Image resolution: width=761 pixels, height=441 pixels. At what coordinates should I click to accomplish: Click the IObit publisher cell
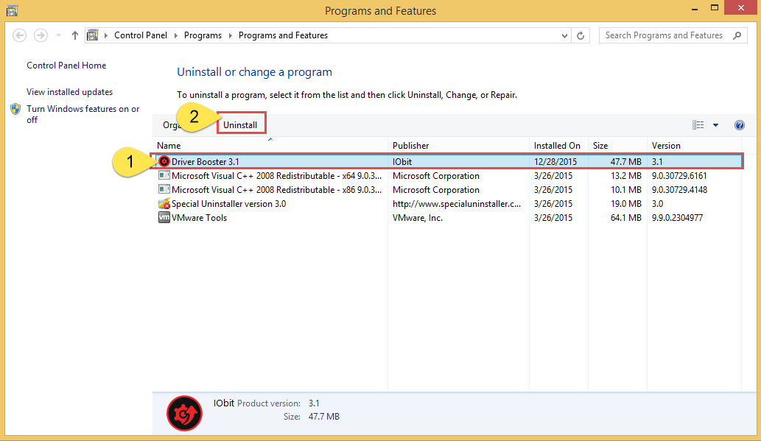pyautogui.click(x=402, y=161)
